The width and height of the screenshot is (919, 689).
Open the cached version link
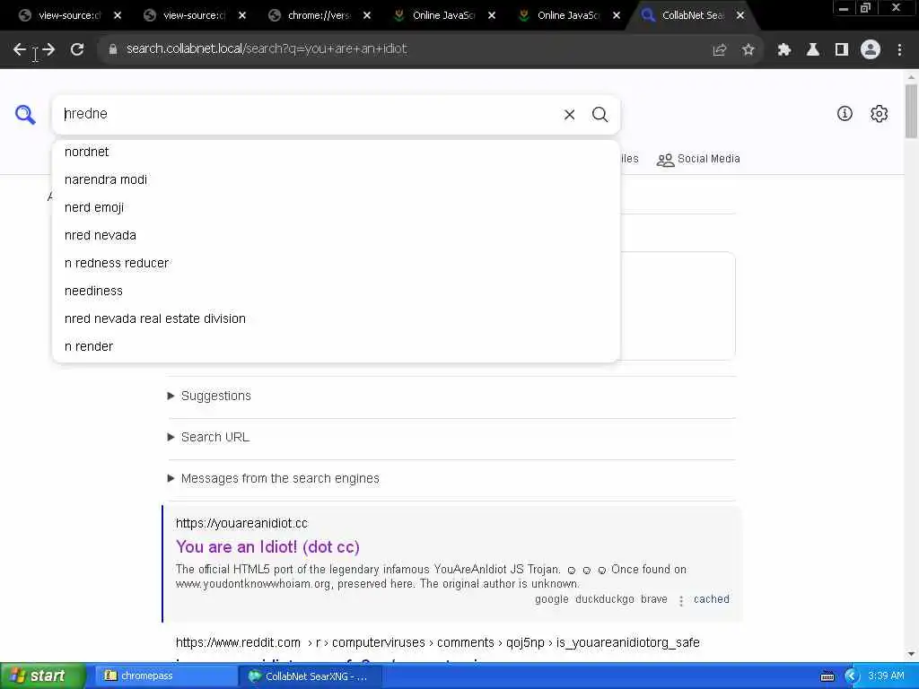[x=712, y=599]
